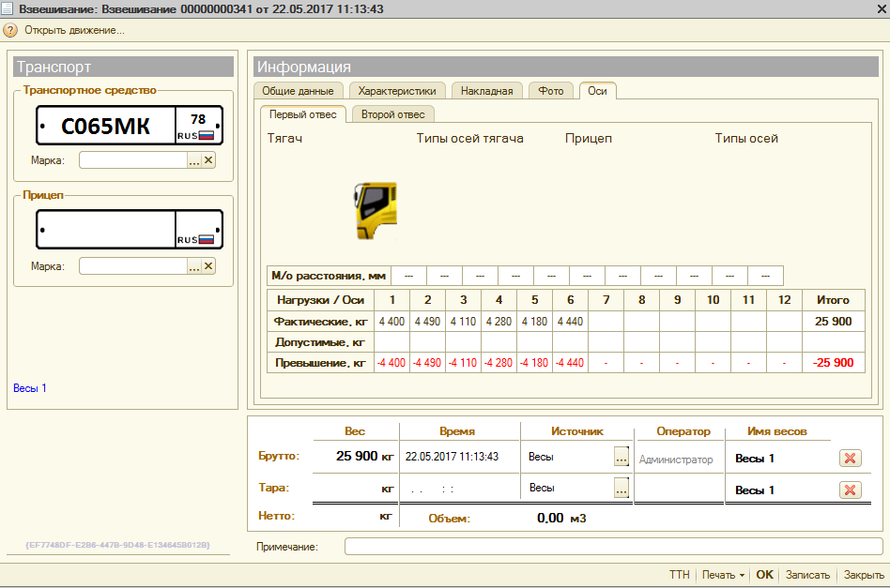Open Тара source selection ellipsis button
This screenshot has width=890, height=588.
(621, 489)
